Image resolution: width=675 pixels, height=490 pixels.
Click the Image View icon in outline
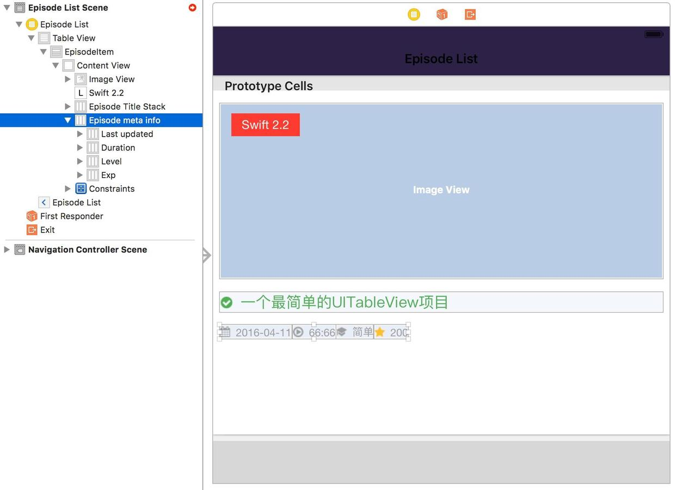pos(81,79)
